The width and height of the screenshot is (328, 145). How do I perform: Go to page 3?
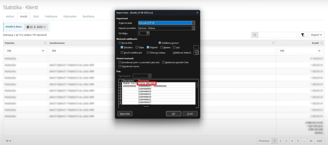[x=286, y=141]
